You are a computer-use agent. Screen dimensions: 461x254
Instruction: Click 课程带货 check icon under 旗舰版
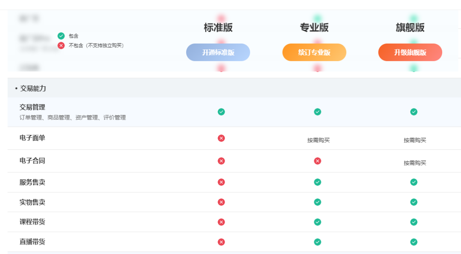[414, 222]
